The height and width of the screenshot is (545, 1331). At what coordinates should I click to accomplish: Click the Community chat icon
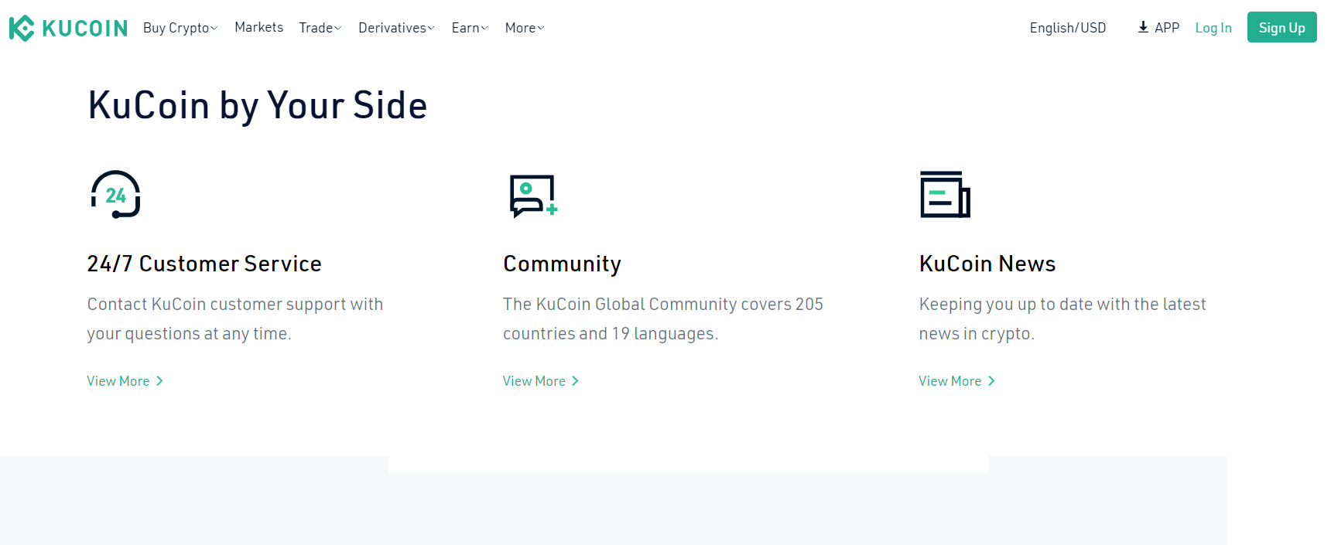point(533,196)
